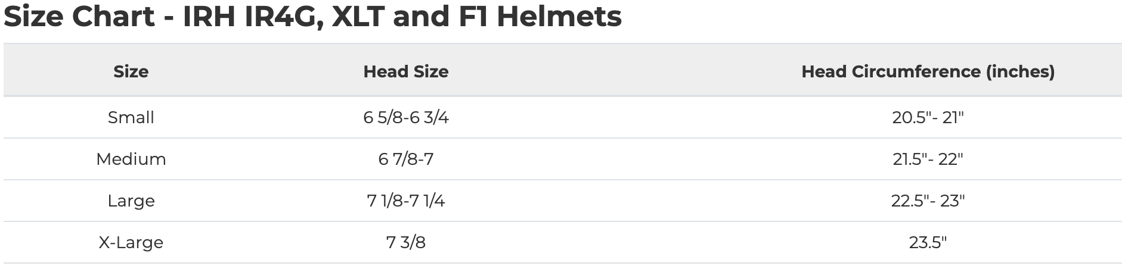Click the Medium size cell
This screenshot has width=1122, height=269.
[x=131, y=159]
